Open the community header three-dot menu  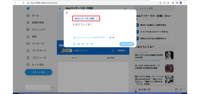click(125, 8)
